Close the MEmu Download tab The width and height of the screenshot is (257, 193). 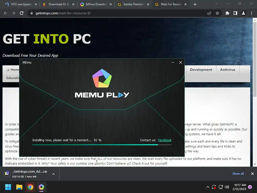(x=111, y=4)
